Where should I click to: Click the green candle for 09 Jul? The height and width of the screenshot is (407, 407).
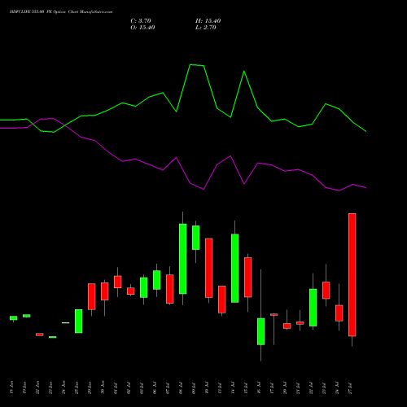coord(196,238)
